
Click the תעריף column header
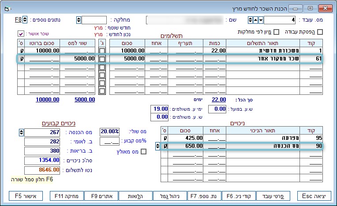pos(185,43)
